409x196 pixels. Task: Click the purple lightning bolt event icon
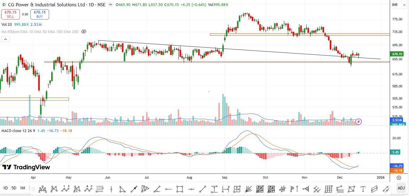point(358,122)
